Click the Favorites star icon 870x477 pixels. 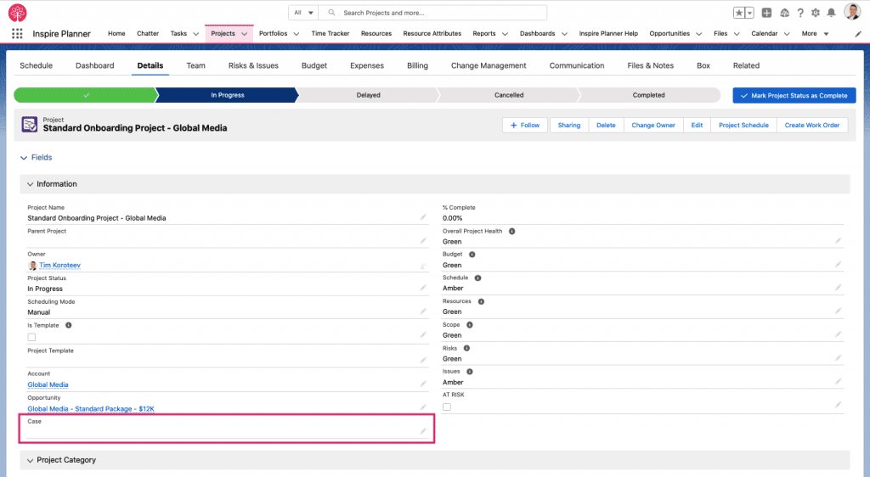(739, 13)
